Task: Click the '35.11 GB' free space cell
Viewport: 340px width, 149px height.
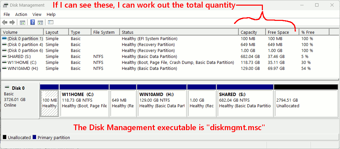Action: coord(276,63)
